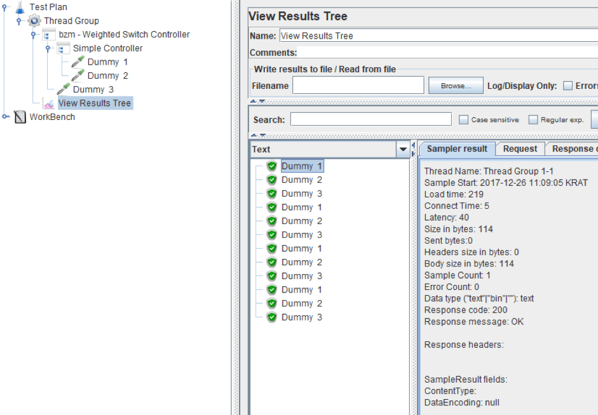598x415 pixels.
Task: Select Dummy 2 sampler in test plan
Action: coord(107,76)
